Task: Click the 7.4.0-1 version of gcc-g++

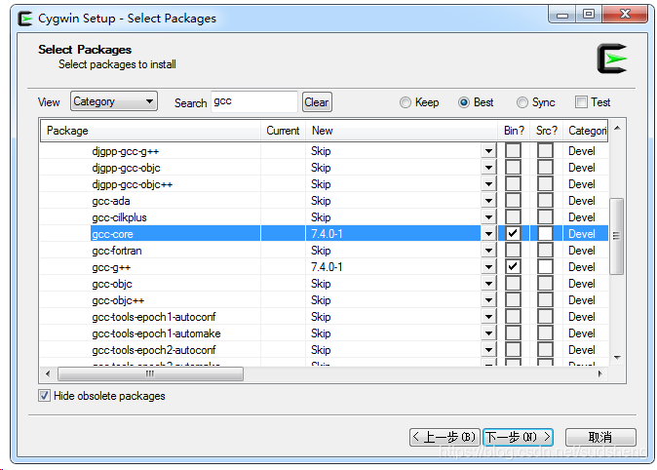Action: (x=327, y=267)
